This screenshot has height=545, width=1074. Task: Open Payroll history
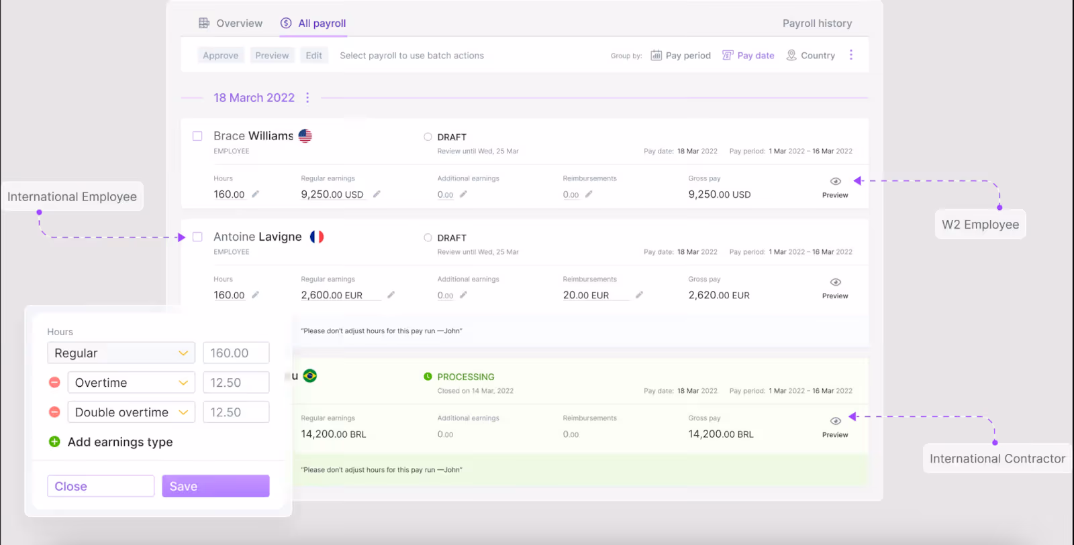coord(817,23)
